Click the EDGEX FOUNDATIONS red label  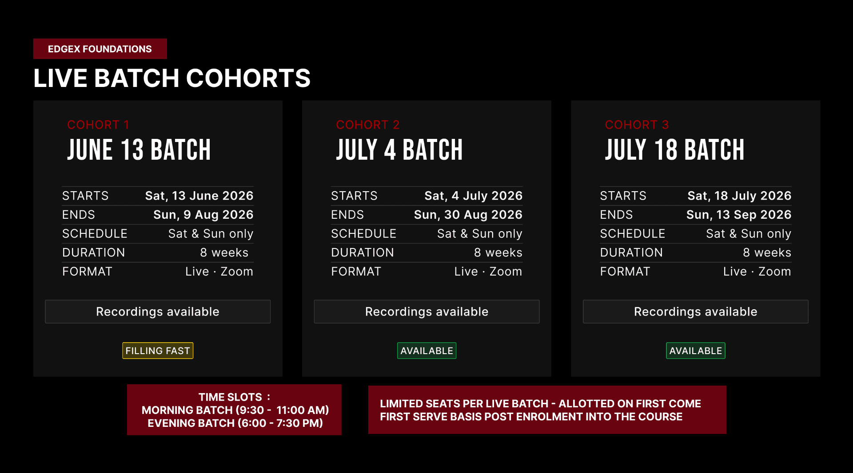pos(100,49)
